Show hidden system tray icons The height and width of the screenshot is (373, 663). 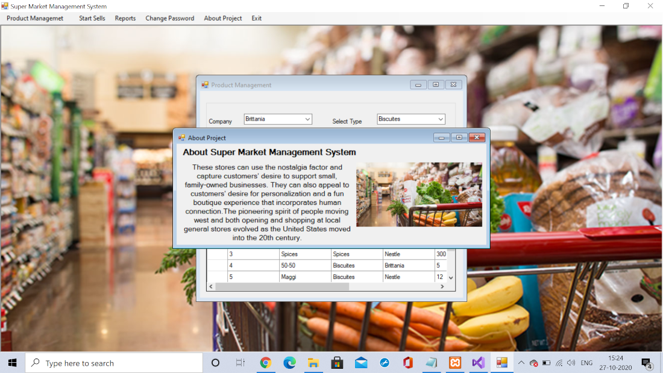521,363
